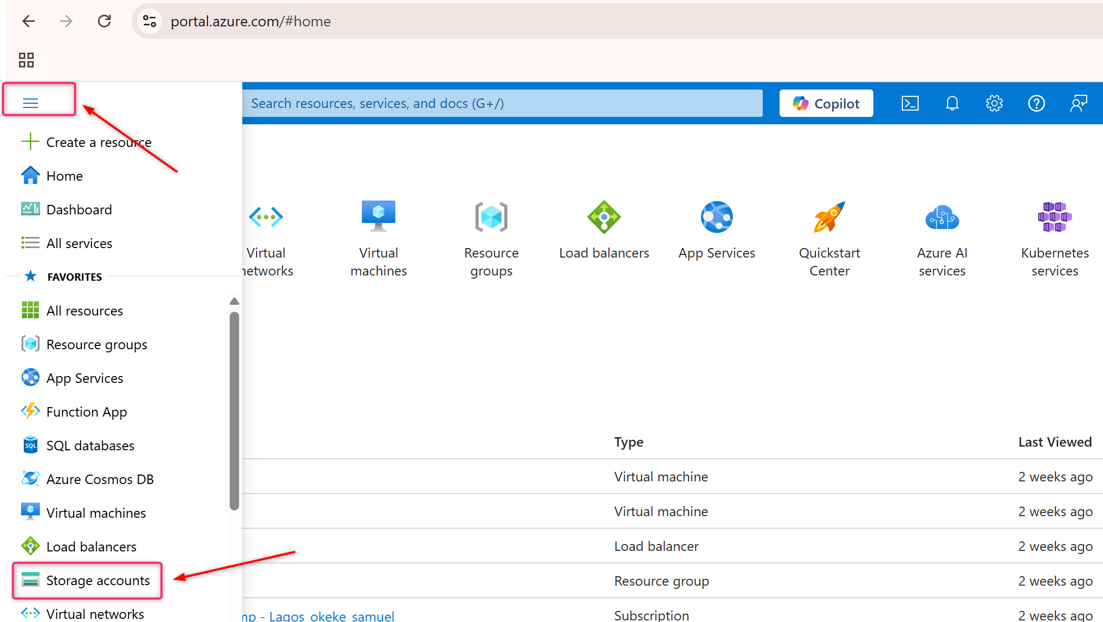
Task: Open Storage accounts in sidebar
Action: pos(86,580)
